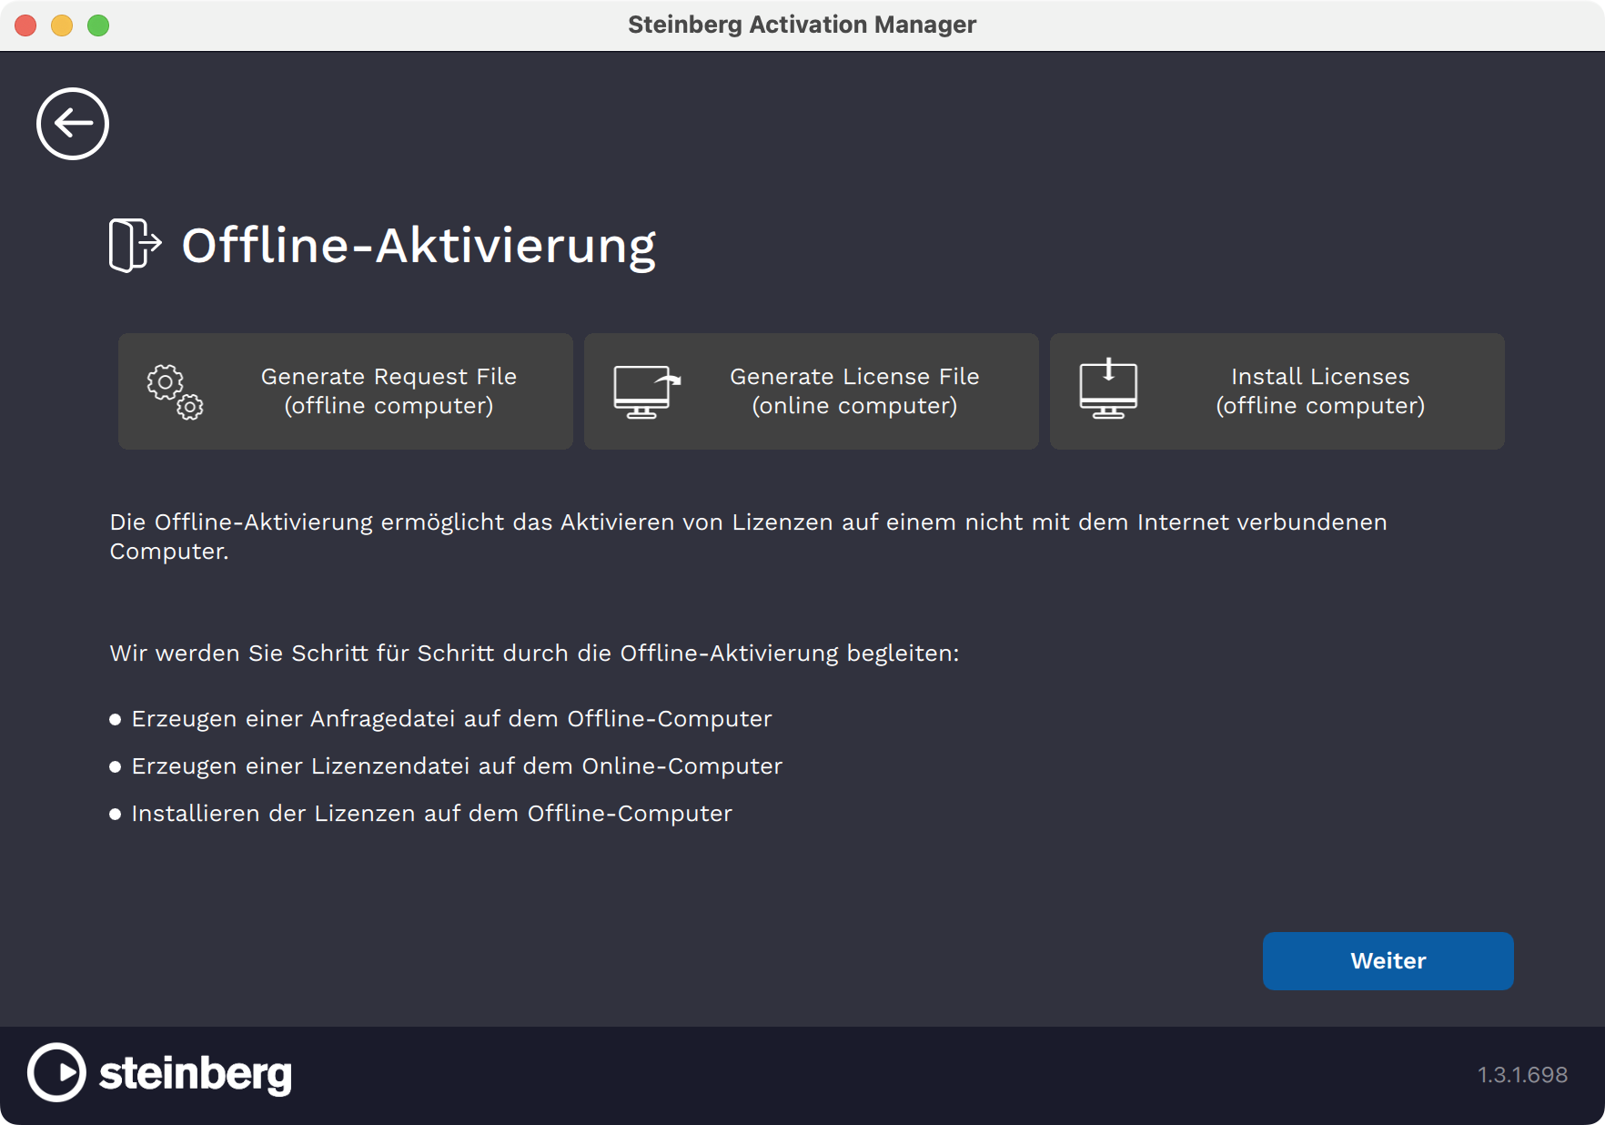The width and height of the screenshot is (1605, 1125).
Task: Select the Install Licenses step
Action: click(x=1277, y=391)
